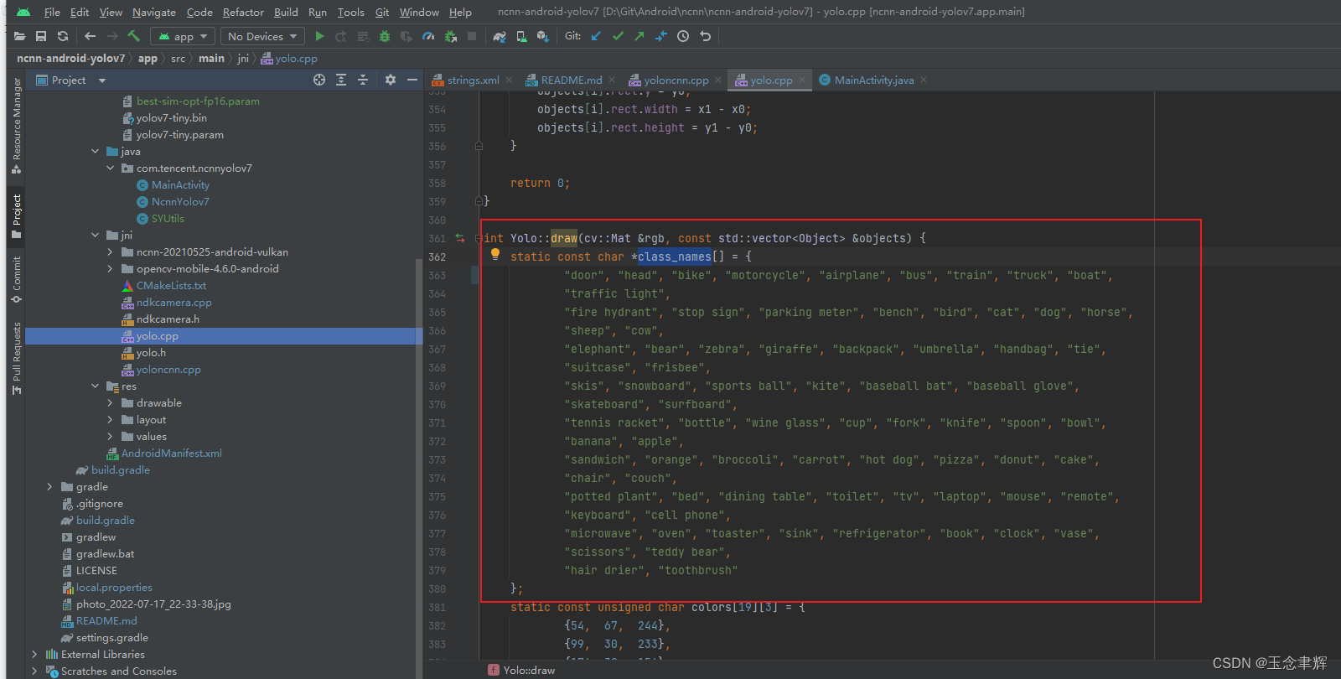Update project with the Git blue arrow
1341x679 pixels.
[596, 36]
